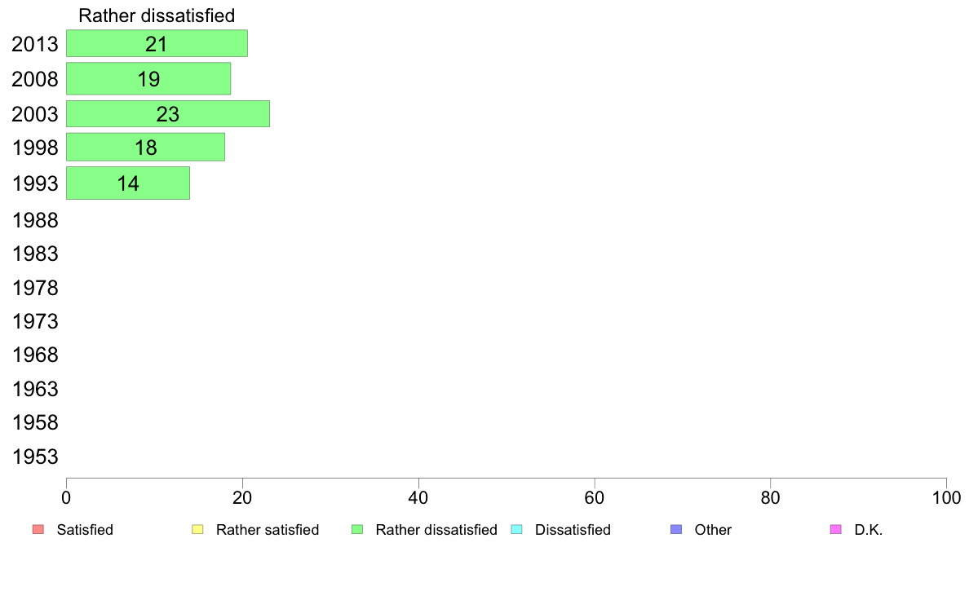Click the 1973 year label
This screenshot has height=600, width=969.
35,322
